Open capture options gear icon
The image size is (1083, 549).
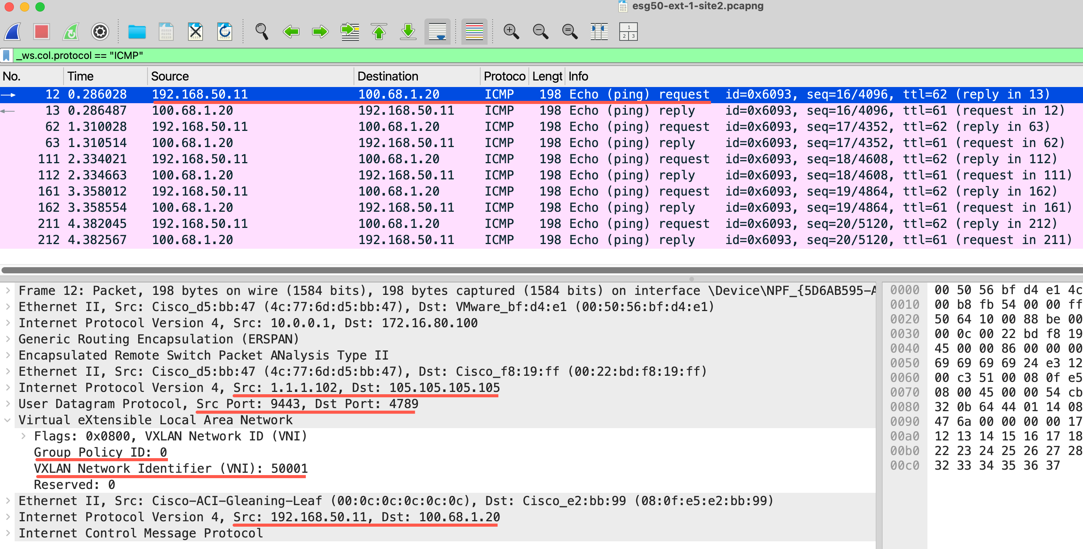(100, 32)
